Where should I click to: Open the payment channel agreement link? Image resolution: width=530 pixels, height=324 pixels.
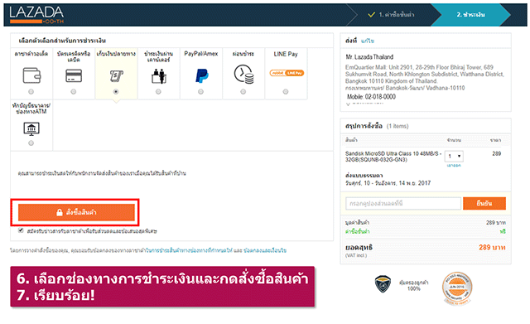pos(190,250)
